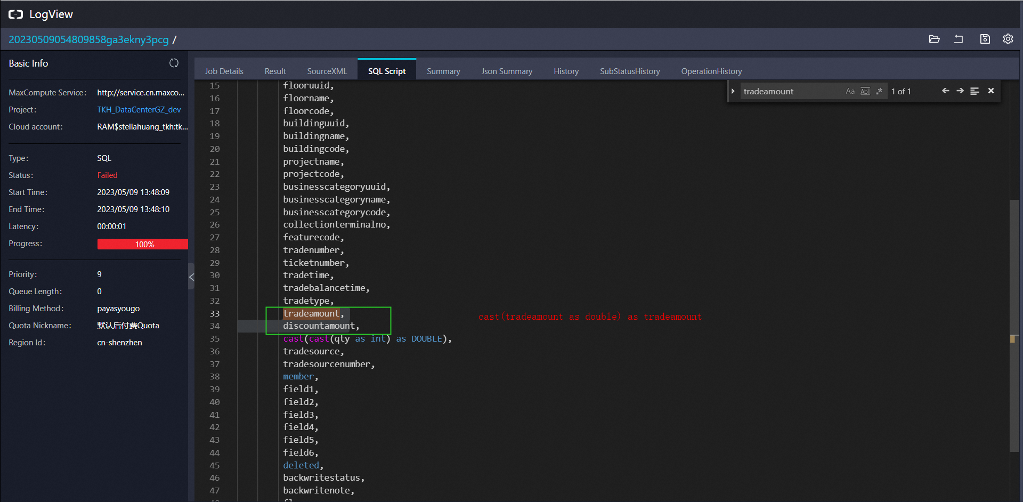Viewport: 1023px width, 502px height.
Task: Go to next match in the find widget
Action: click(x=960, y=91)
